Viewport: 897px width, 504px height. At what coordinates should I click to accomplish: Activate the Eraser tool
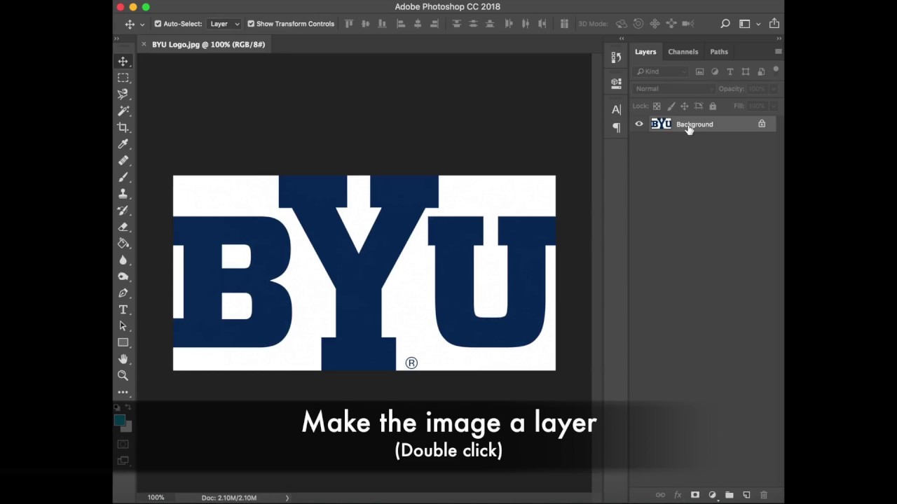(123, 227)
